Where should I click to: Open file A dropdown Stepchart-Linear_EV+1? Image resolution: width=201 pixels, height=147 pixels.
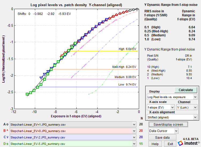[x=73, y=125]
